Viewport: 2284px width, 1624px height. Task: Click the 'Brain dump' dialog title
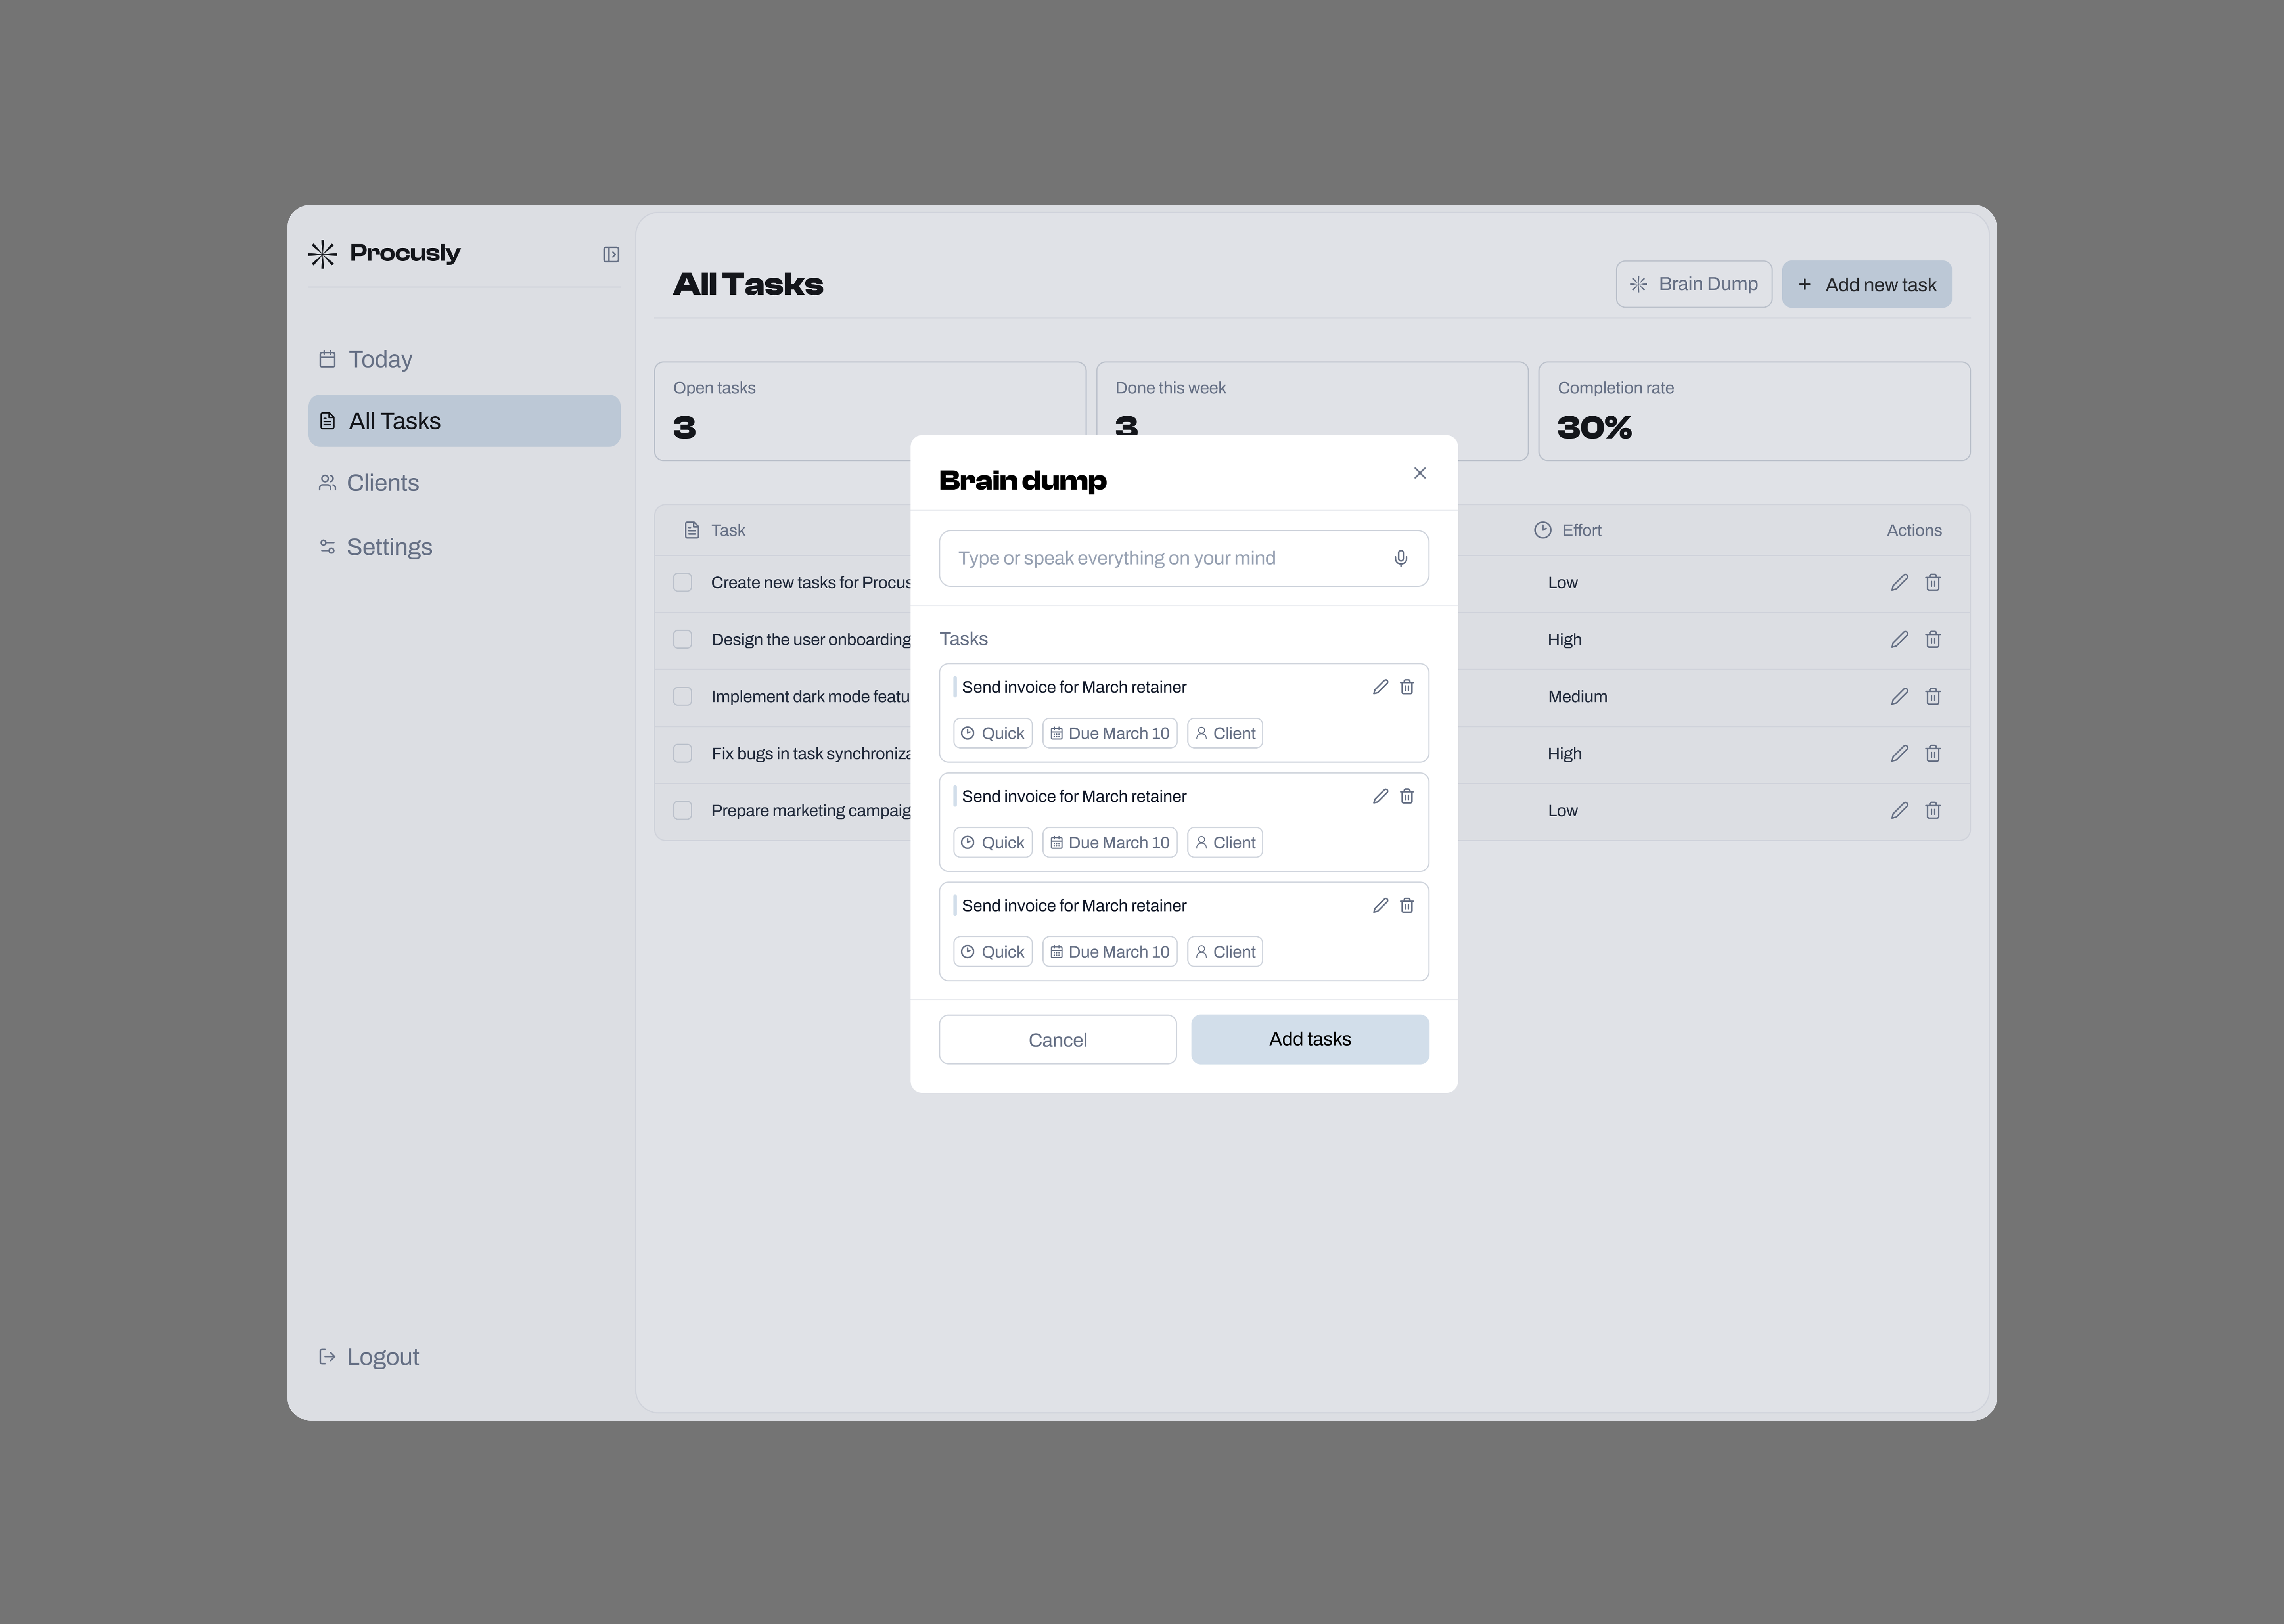pos(1023,481)
